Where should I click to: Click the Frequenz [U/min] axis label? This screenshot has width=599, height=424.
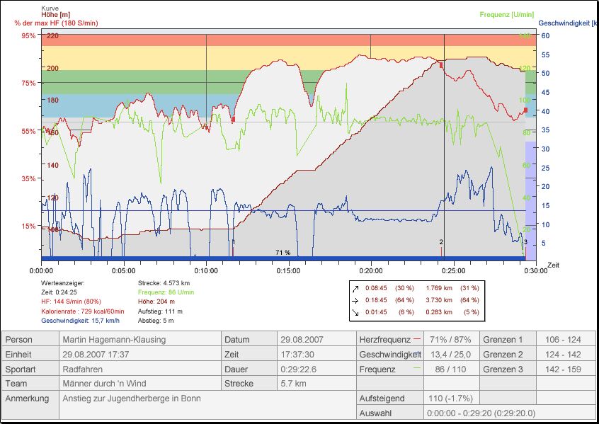coord(505,14)
